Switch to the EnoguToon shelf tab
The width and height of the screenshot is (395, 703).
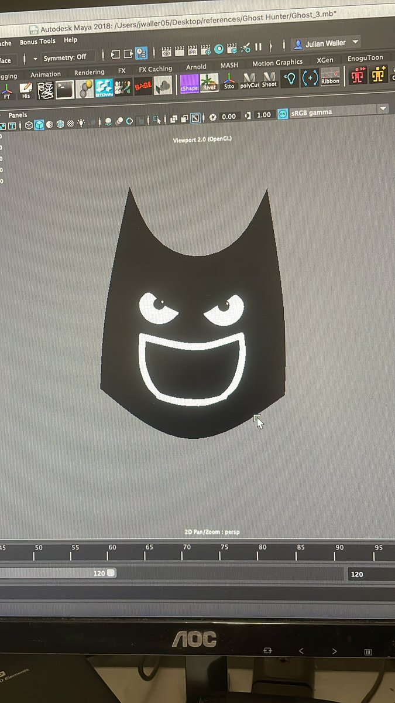[365, 58]
